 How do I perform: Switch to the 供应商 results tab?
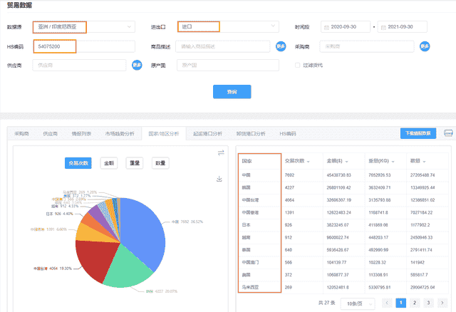(x=51, y=134)
